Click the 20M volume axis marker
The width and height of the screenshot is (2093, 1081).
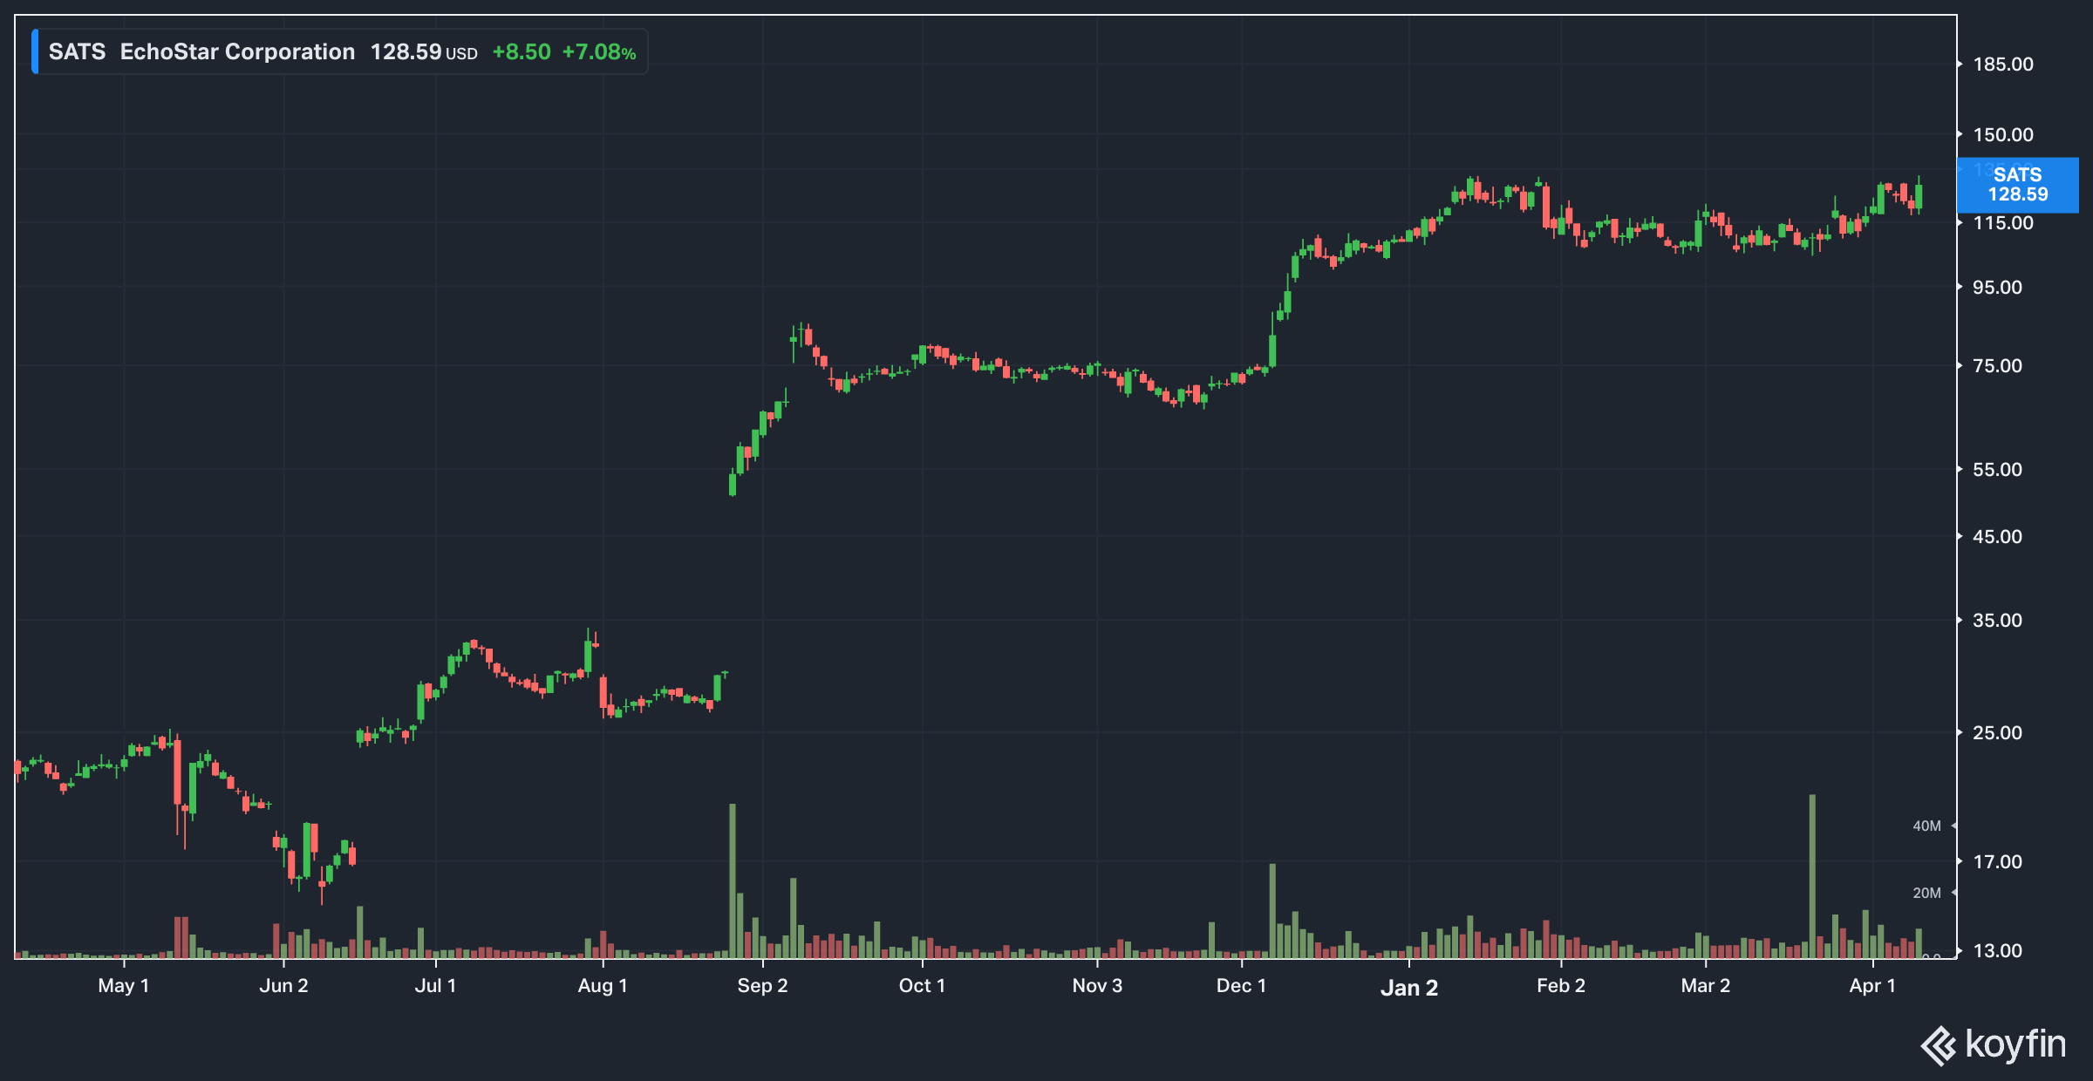(1926, 893)
